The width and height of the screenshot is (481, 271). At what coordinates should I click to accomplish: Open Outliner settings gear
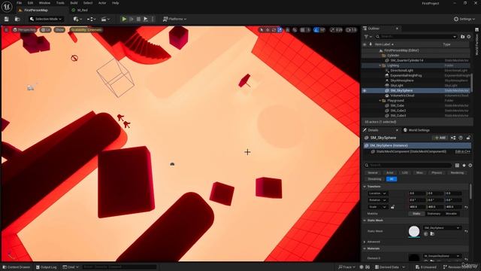469,37
